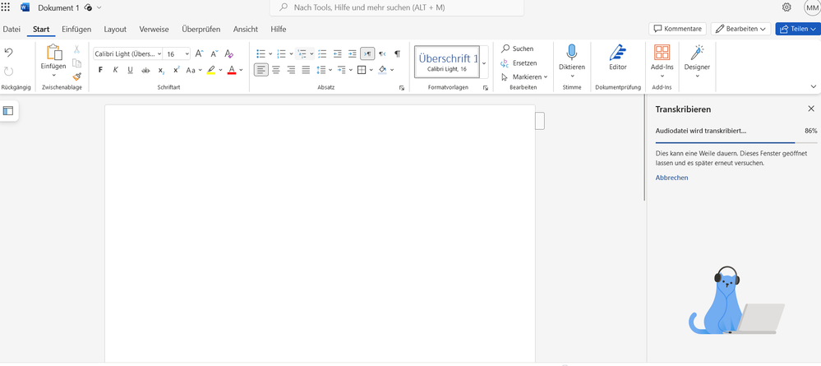Expand the bullet list style arrow

pos(270,53)
